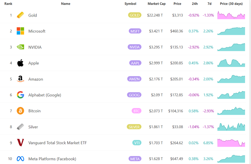Click the Meta logo icon
This screenshot has height=164, width=251.
click(x=20, y=159)
